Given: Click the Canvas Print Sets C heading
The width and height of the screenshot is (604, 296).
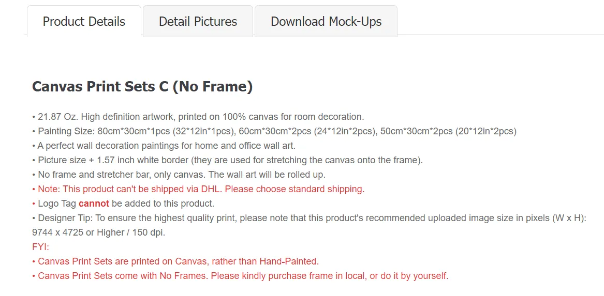Looking at the screenshot, I should (x=142, y=86).
